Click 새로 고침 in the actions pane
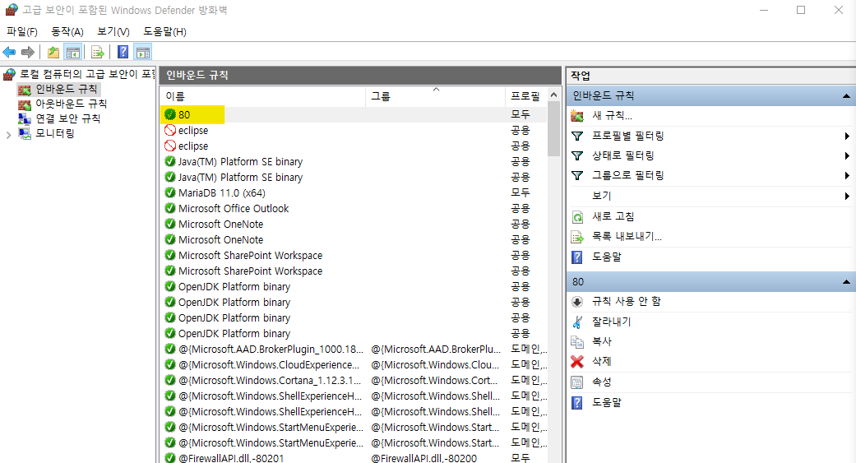The height and width of the screenshot is (463, 856). pos(613,217)
